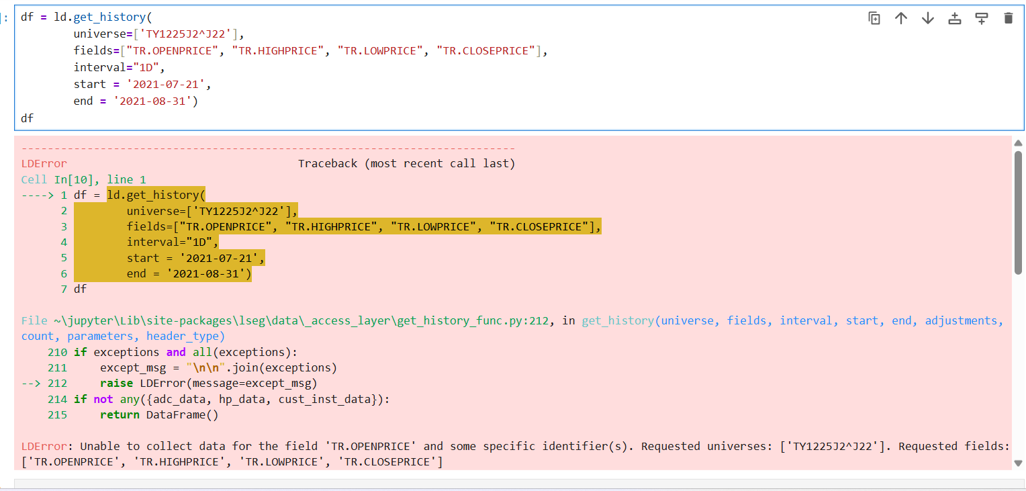Duplicate the current notebook cell

(874, 18)
